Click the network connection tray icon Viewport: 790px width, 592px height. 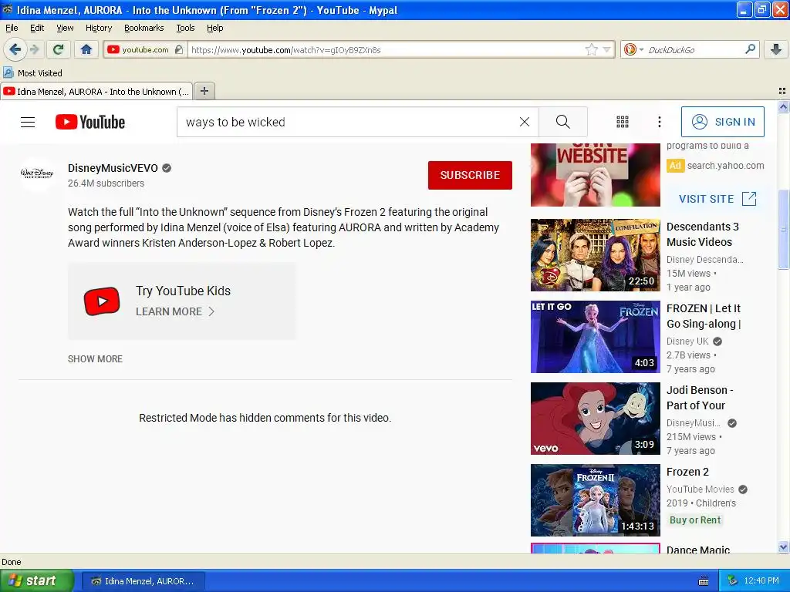click(733, 581)
